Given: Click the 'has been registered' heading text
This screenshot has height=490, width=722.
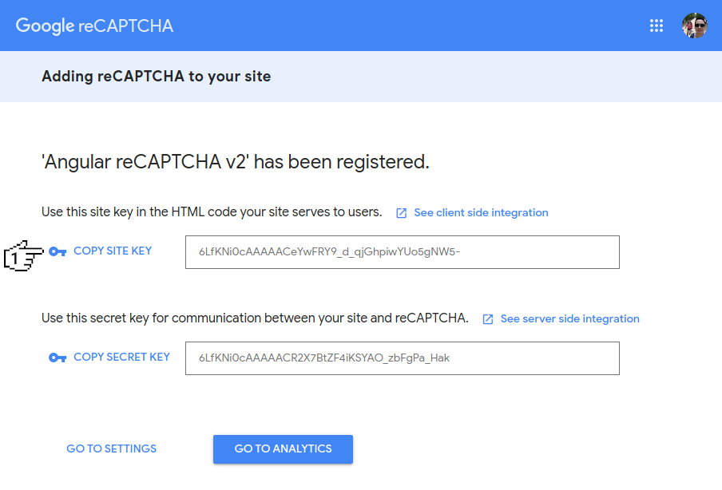Looking at the screenshot, I should (x=236, y=162).
